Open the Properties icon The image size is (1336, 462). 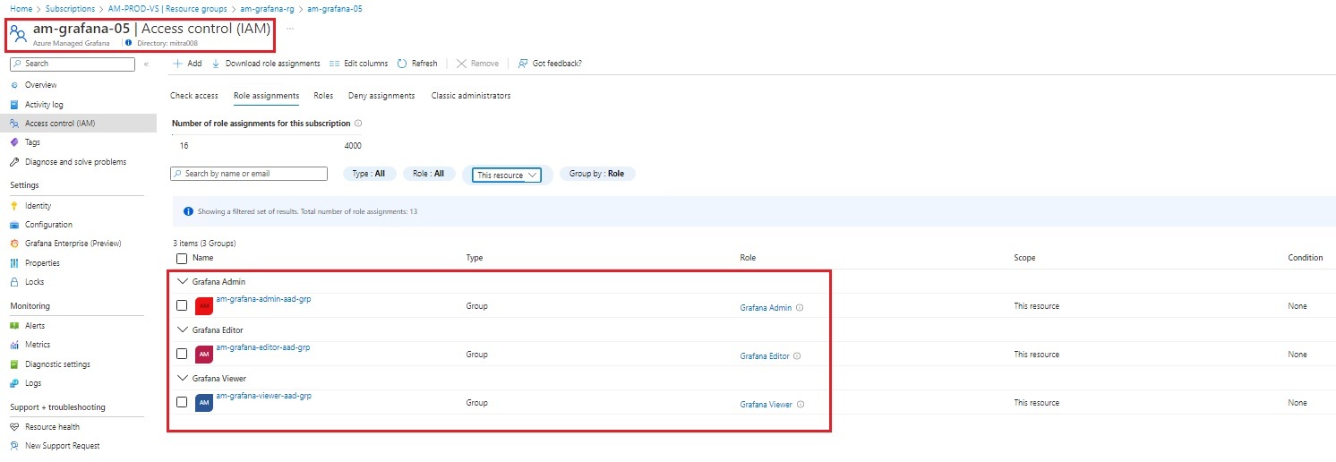coord(14,263)
